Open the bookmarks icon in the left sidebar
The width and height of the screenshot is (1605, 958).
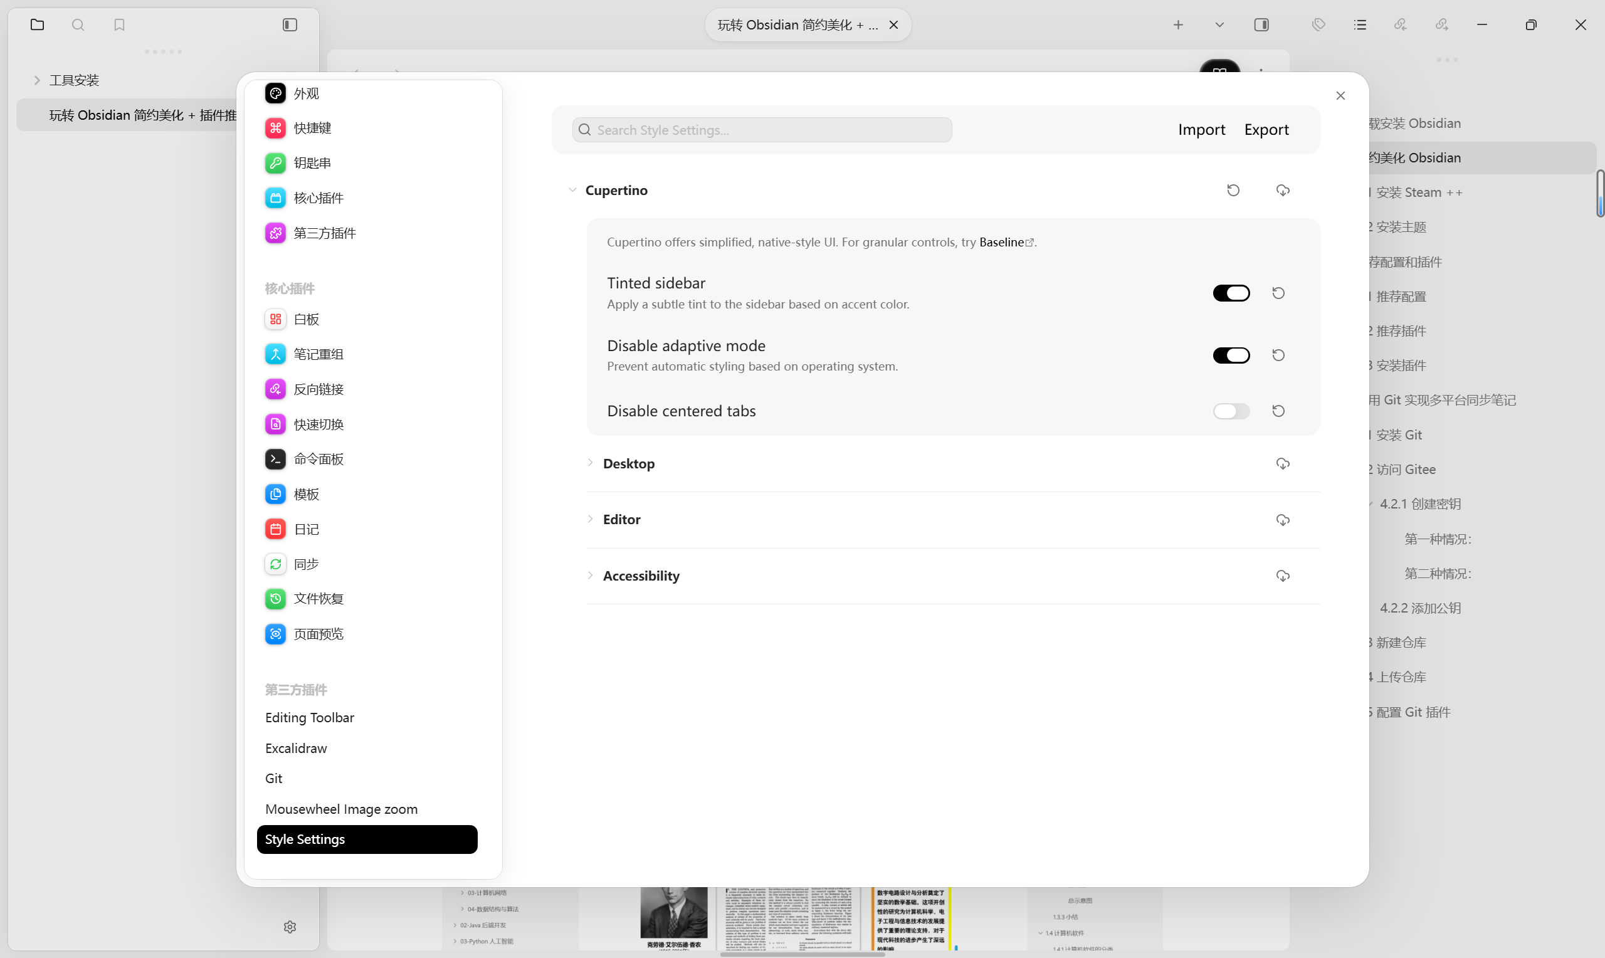click(x=118, y=24)
